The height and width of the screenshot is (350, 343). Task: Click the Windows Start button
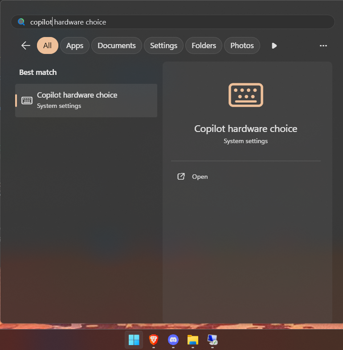(134, 340)
